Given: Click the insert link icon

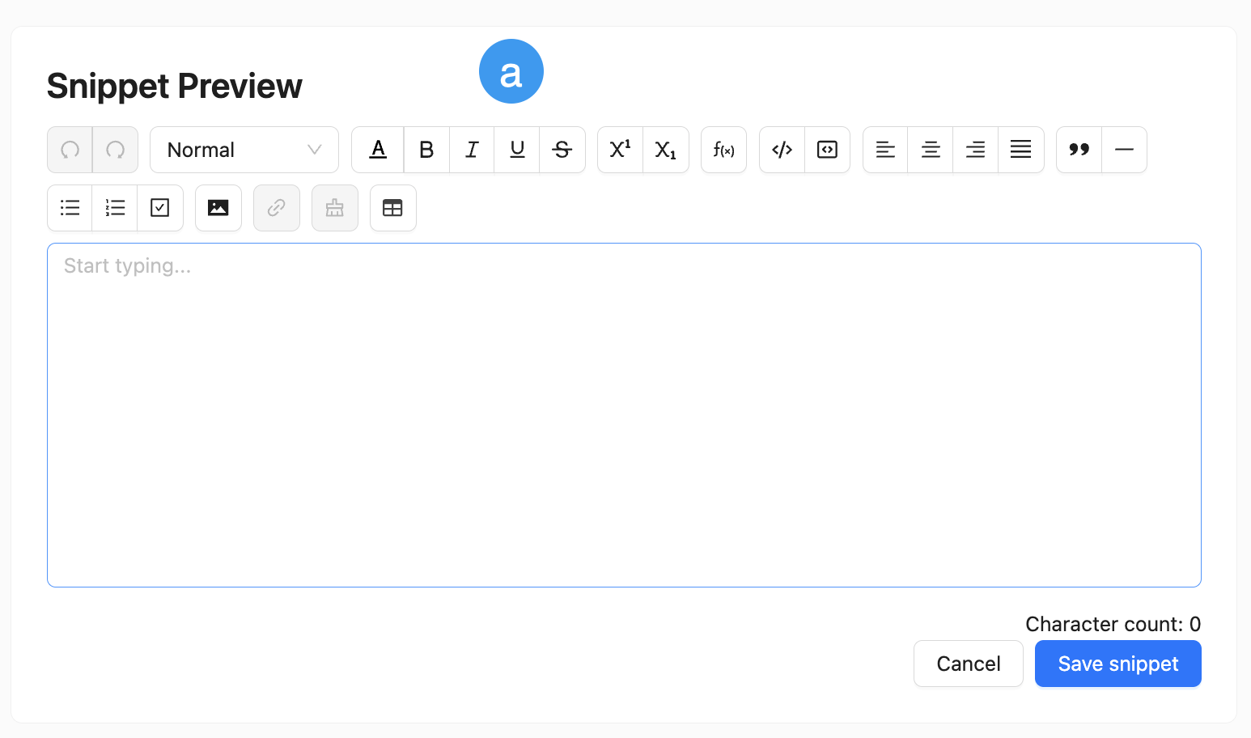Looking at the screenshot, I should [277, 208].
